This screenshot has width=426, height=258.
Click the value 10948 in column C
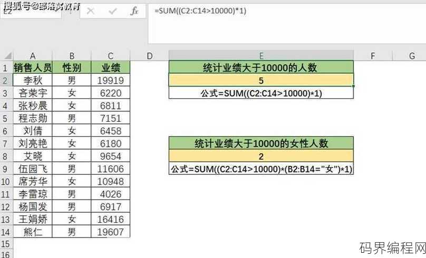coord(111,181)
